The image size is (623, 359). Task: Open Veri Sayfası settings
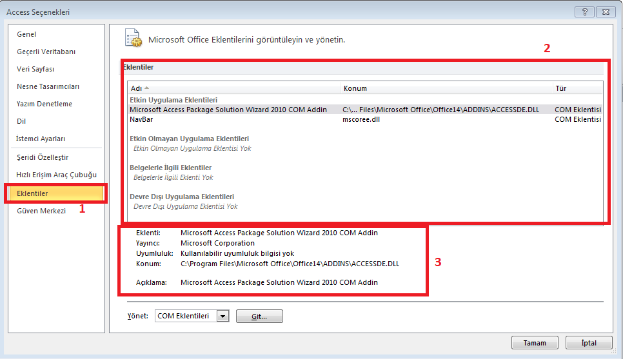(35, 69)
